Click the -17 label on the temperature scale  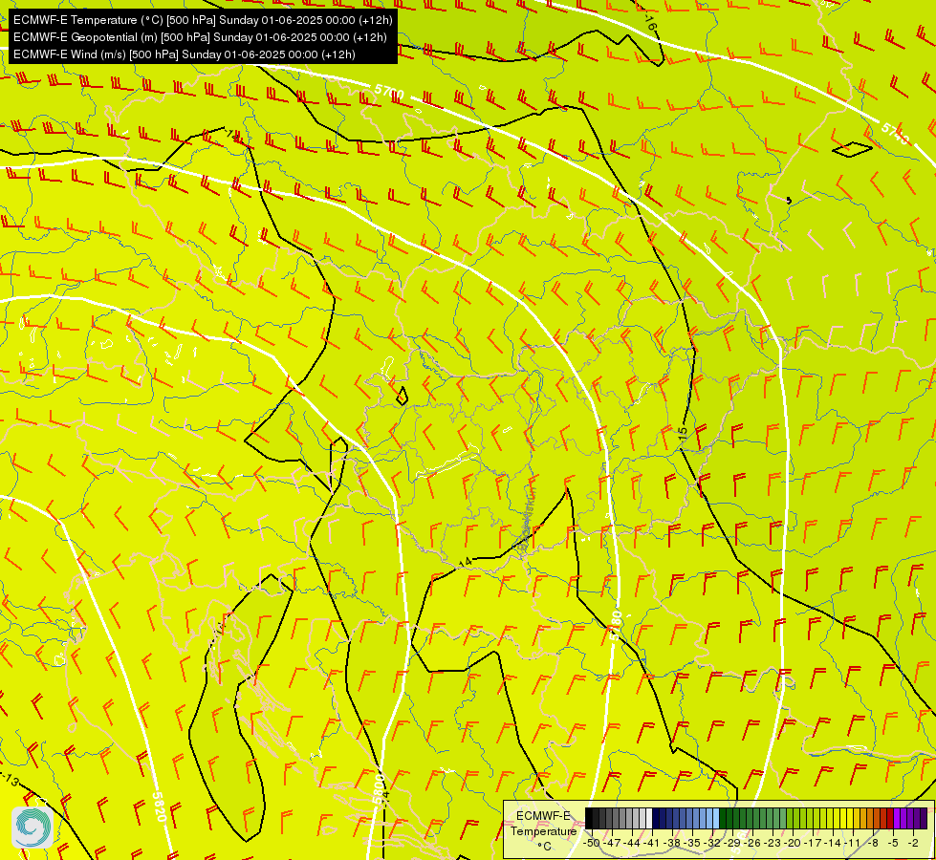pos(813,843)
